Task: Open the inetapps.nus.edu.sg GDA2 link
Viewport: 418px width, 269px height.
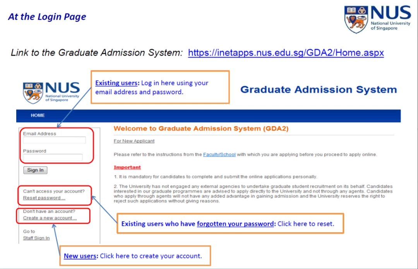Action: click(x=286, y=53)
